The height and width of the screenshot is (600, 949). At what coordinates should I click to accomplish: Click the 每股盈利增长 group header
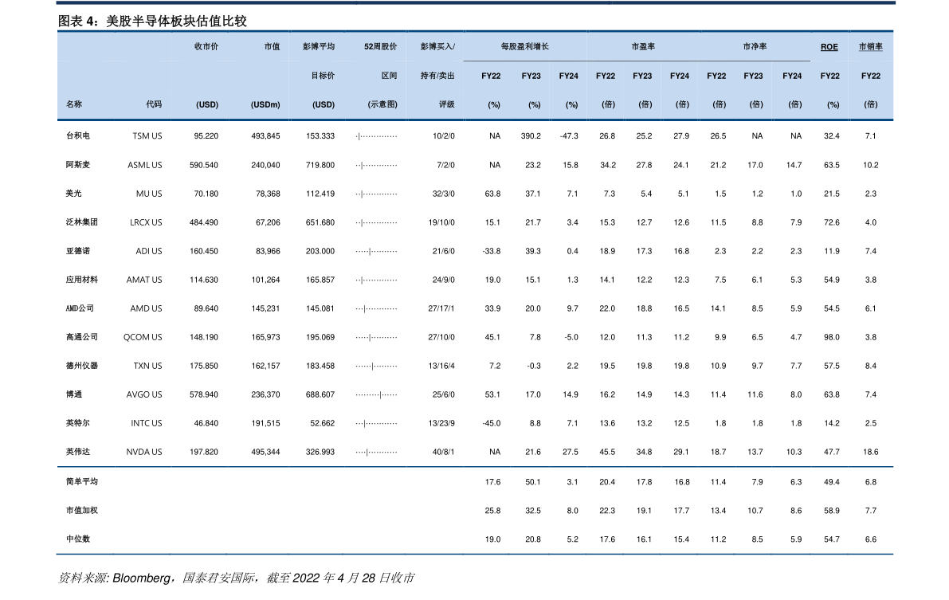point(525,47)
